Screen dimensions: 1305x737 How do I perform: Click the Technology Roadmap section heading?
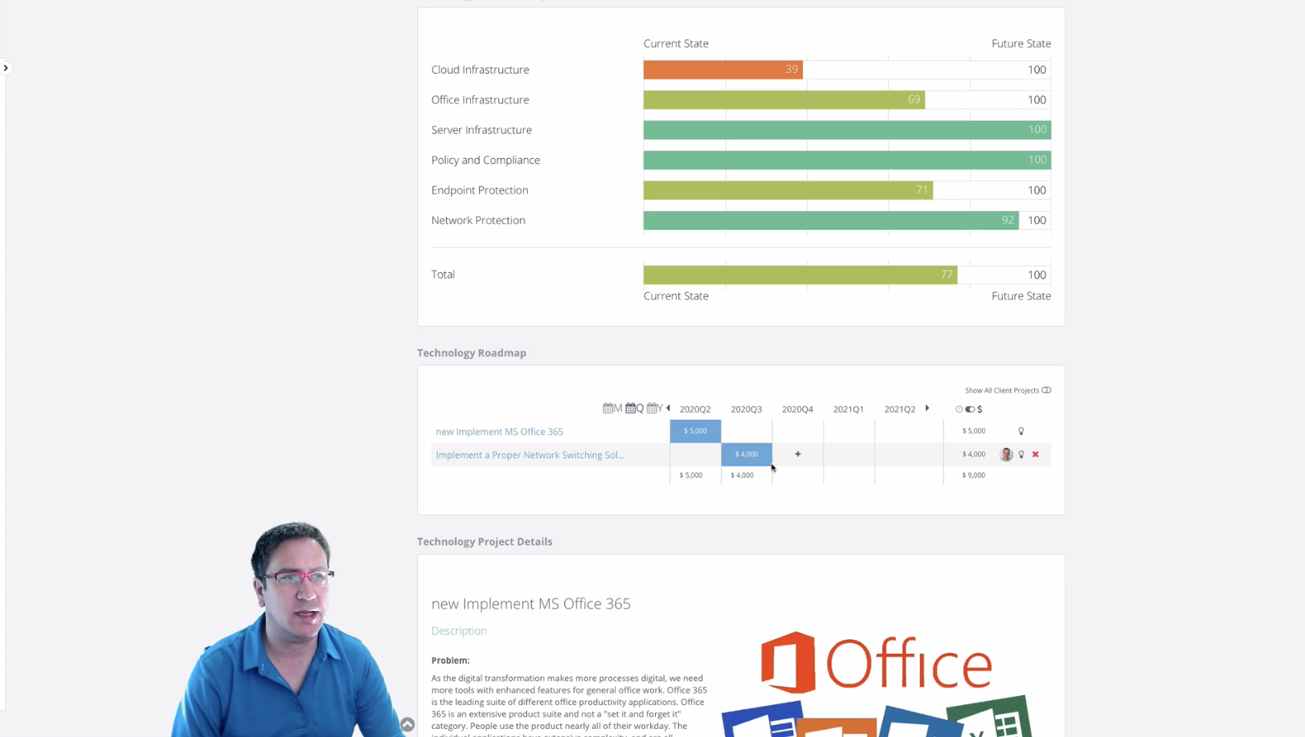pyautogui.click(x=472, y=352)
